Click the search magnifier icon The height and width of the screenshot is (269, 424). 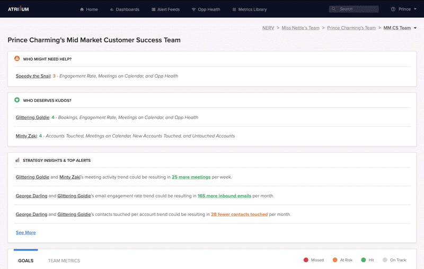pos(334,9)
